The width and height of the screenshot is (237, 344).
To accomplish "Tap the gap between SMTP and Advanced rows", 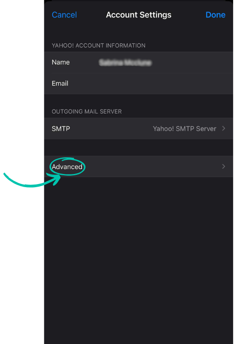I will pyautogui.click(x=138, y=147).
